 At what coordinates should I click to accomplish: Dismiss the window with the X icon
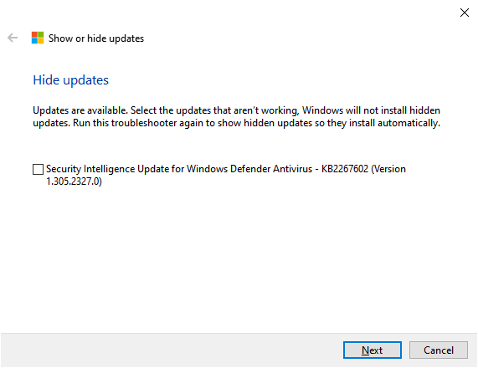(x=465, y=13)
